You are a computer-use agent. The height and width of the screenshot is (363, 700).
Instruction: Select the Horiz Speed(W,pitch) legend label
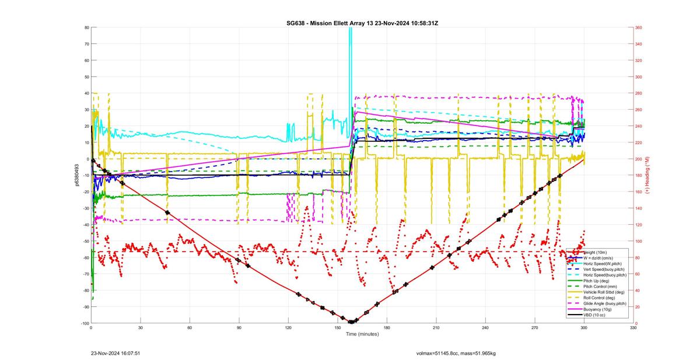(x=603, y=264)
